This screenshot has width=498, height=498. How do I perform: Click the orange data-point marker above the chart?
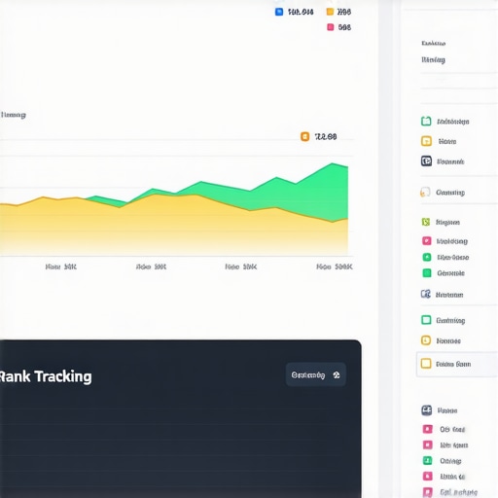point(304,136)
